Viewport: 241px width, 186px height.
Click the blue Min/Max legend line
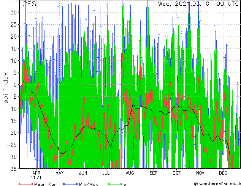pos(70,184)
